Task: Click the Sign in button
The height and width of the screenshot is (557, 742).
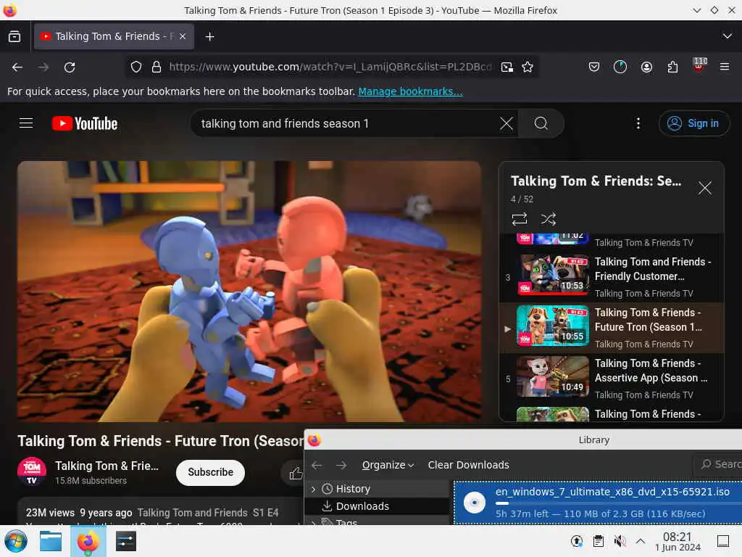Action: coord(693,123)
